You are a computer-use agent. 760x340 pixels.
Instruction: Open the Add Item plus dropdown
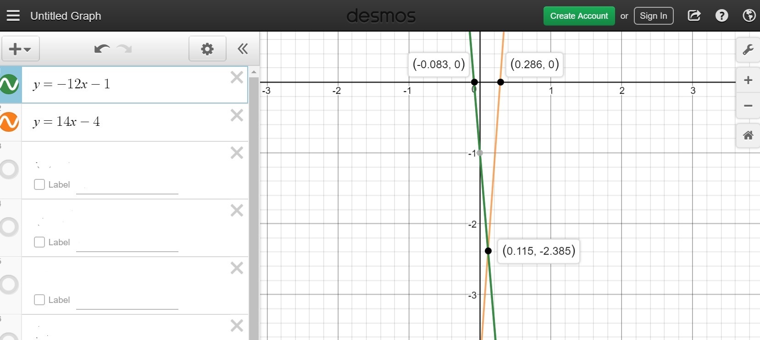(x=21, y=49)
